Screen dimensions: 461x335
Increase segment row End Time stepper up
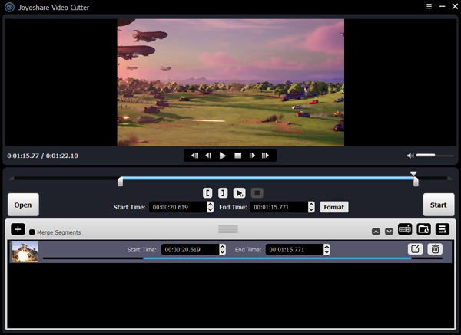327,247
